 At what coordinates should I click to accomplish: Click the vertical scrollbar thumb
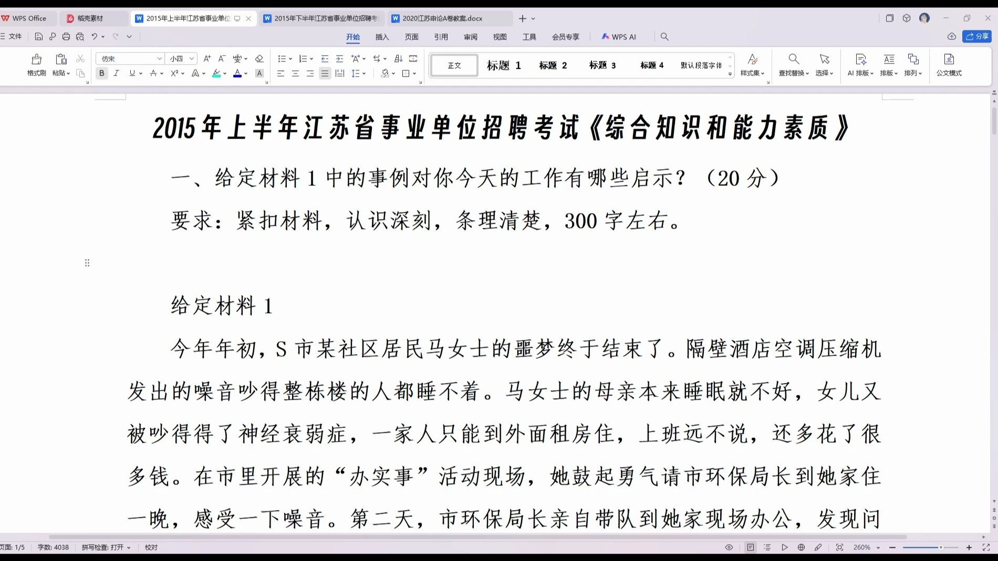pos(994,121)
